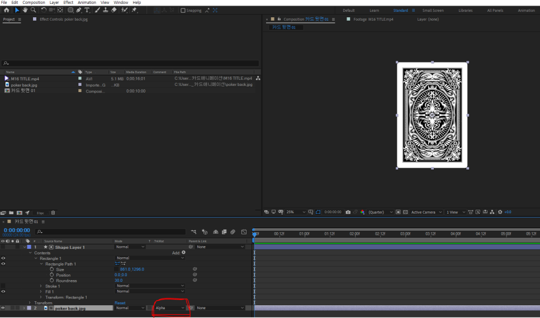Image resolution: width=540 pixels, height=318 pixels.
Task: Select the Roto Brush tool
Action: tap(124, 10)
